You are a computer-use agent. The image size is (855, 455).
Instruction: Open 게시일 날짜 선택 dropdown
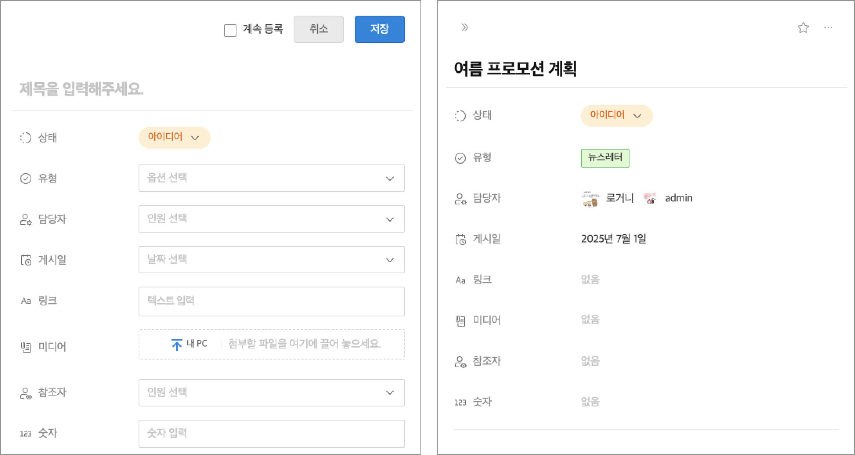click(271, 260)
